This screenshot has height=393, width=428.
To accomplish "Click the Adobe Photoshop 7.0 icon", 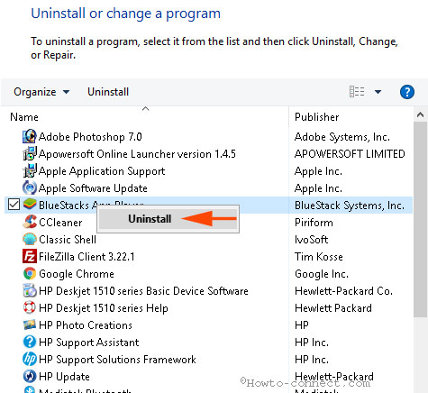I will (x=30, y=136).
